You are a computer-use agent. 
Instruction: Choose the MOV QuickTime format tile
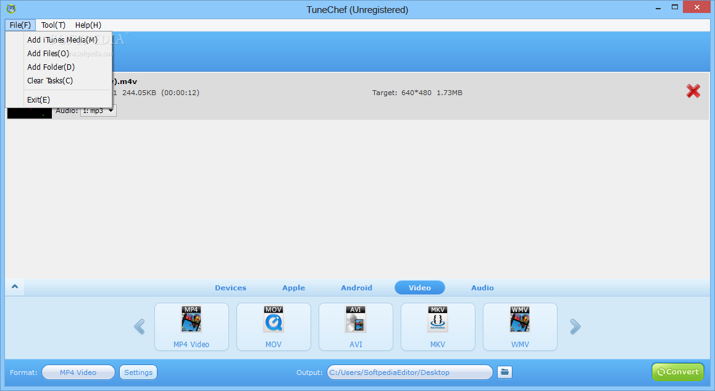274,327
